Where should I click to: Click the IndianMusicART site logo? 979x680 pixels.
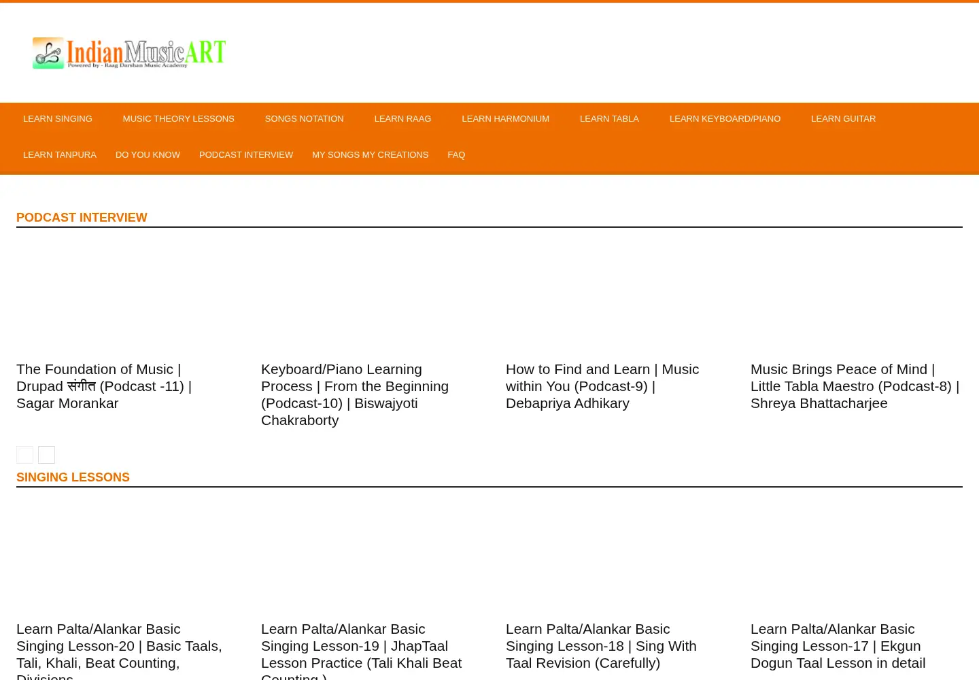[x=129, y=53]
